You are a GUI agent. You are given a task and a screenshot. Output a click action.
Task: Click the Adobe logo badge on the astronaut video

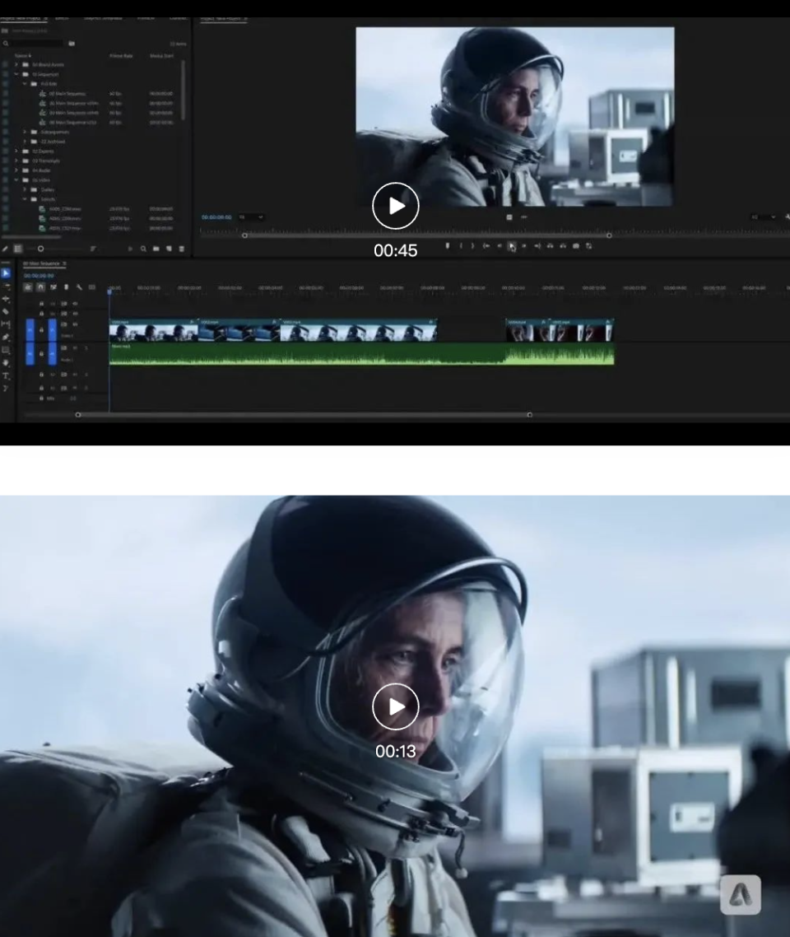(740, 894)
